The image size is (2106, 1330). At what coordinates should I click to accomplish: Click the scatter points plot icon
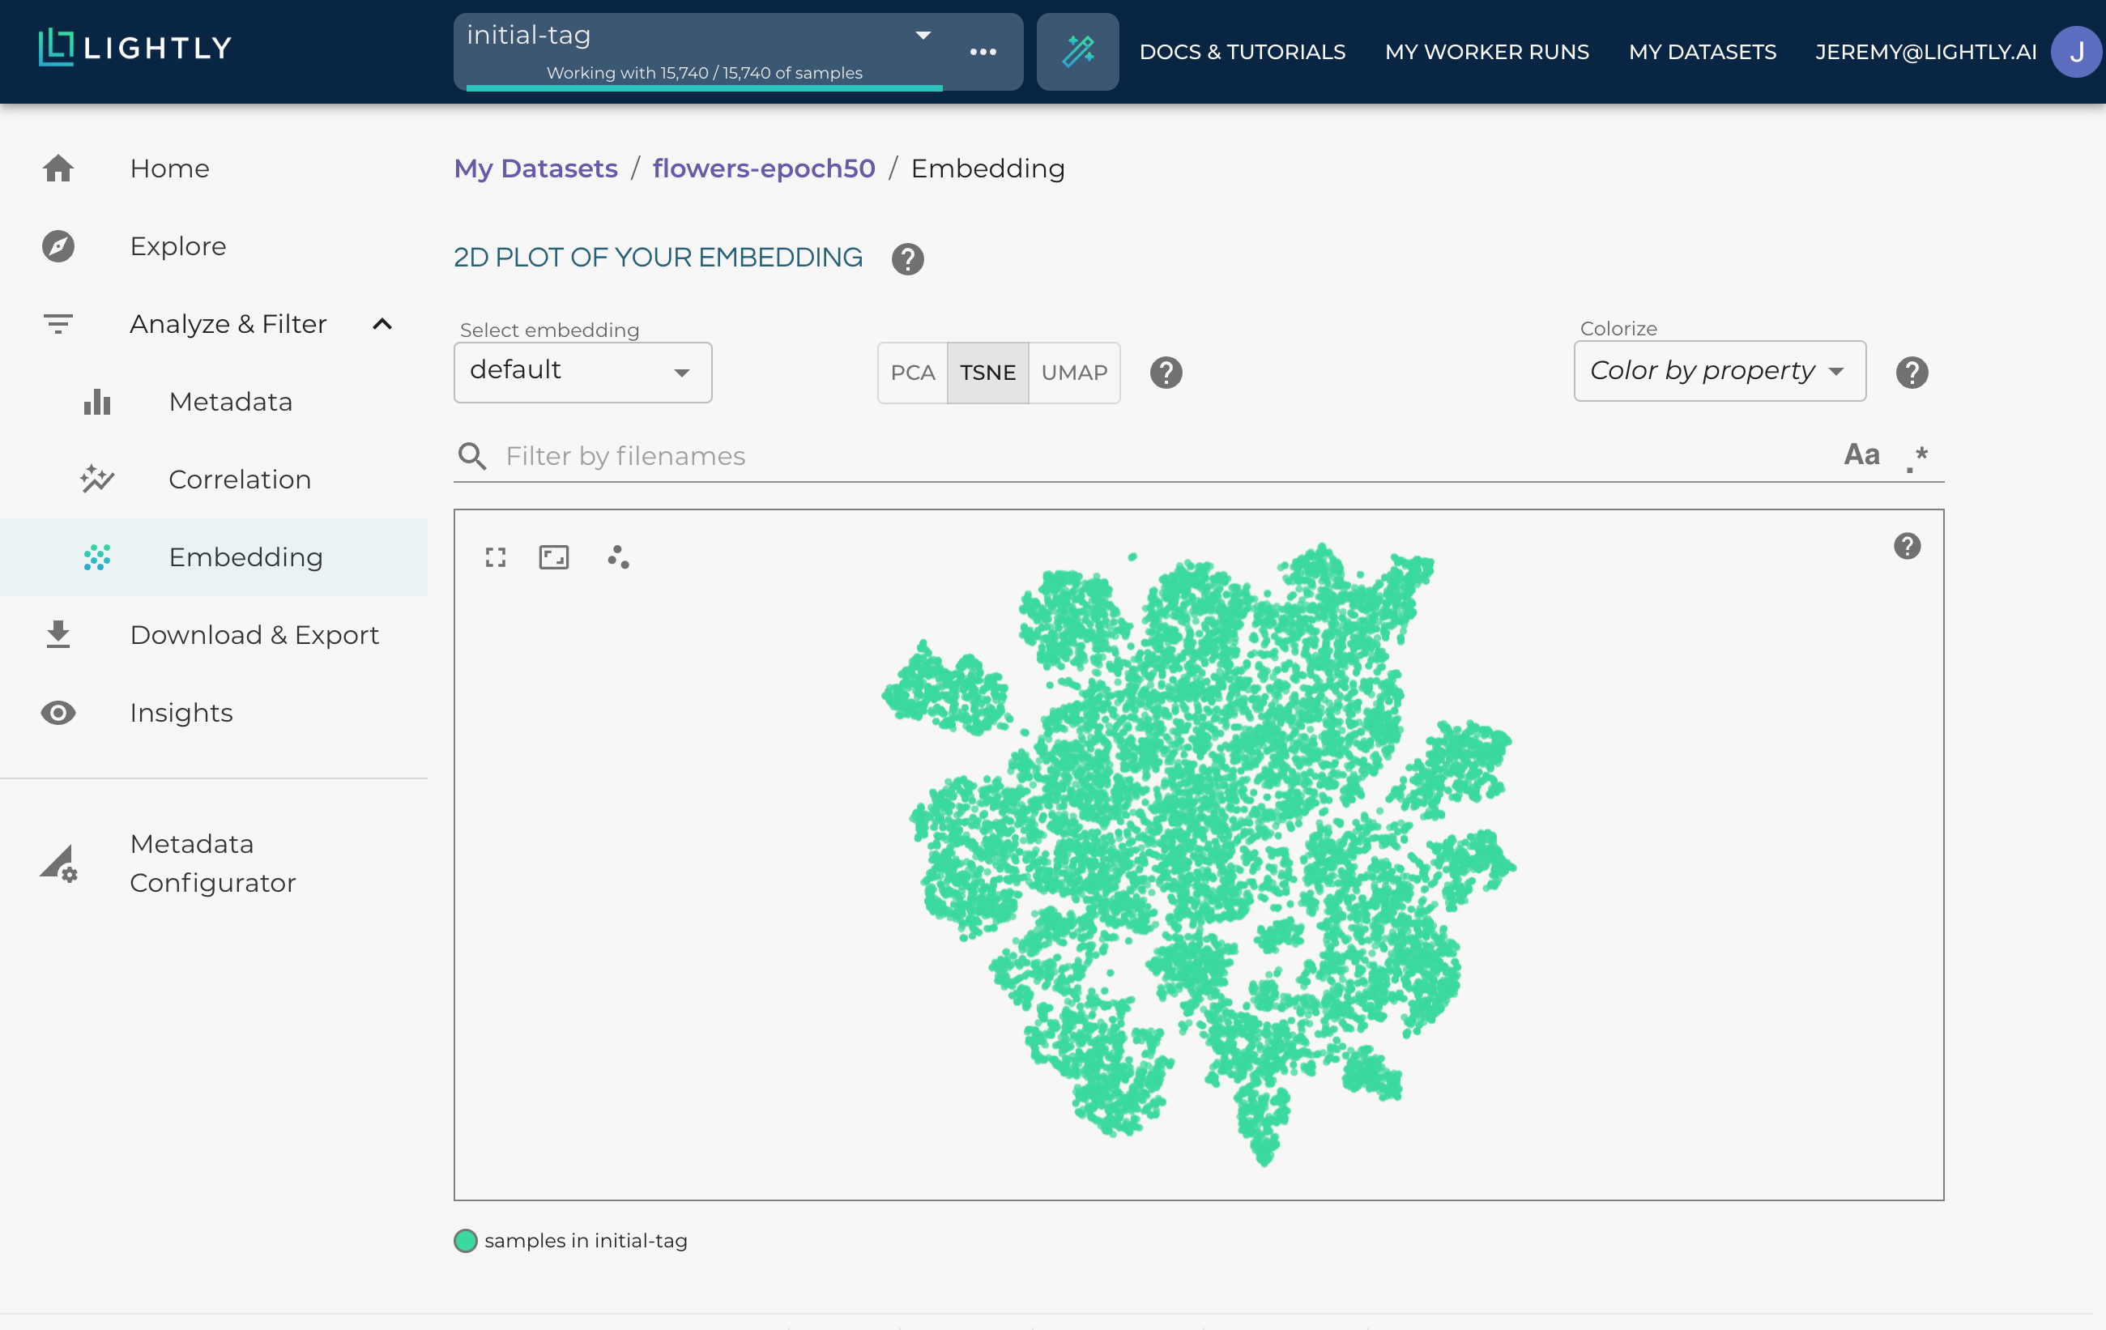tap(617, 557)
